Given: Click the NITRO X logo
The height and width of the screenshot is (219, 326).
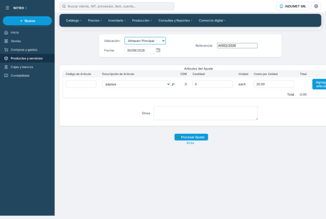Looking at the screenshot, I should [20, 8].
